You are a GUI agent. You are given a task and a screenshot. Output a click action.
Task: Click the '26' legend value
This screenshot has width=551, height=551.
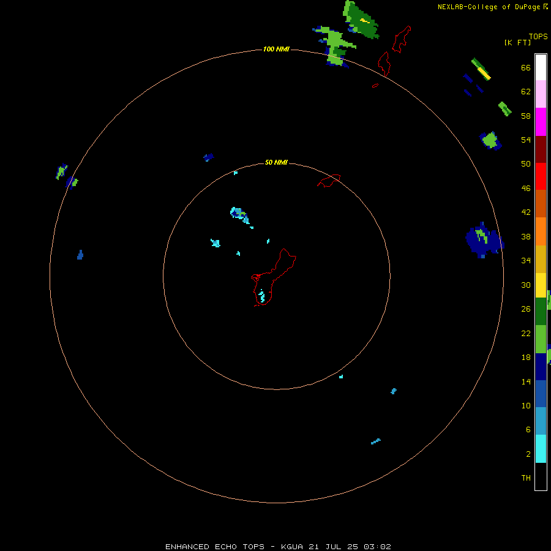[526, 309]
